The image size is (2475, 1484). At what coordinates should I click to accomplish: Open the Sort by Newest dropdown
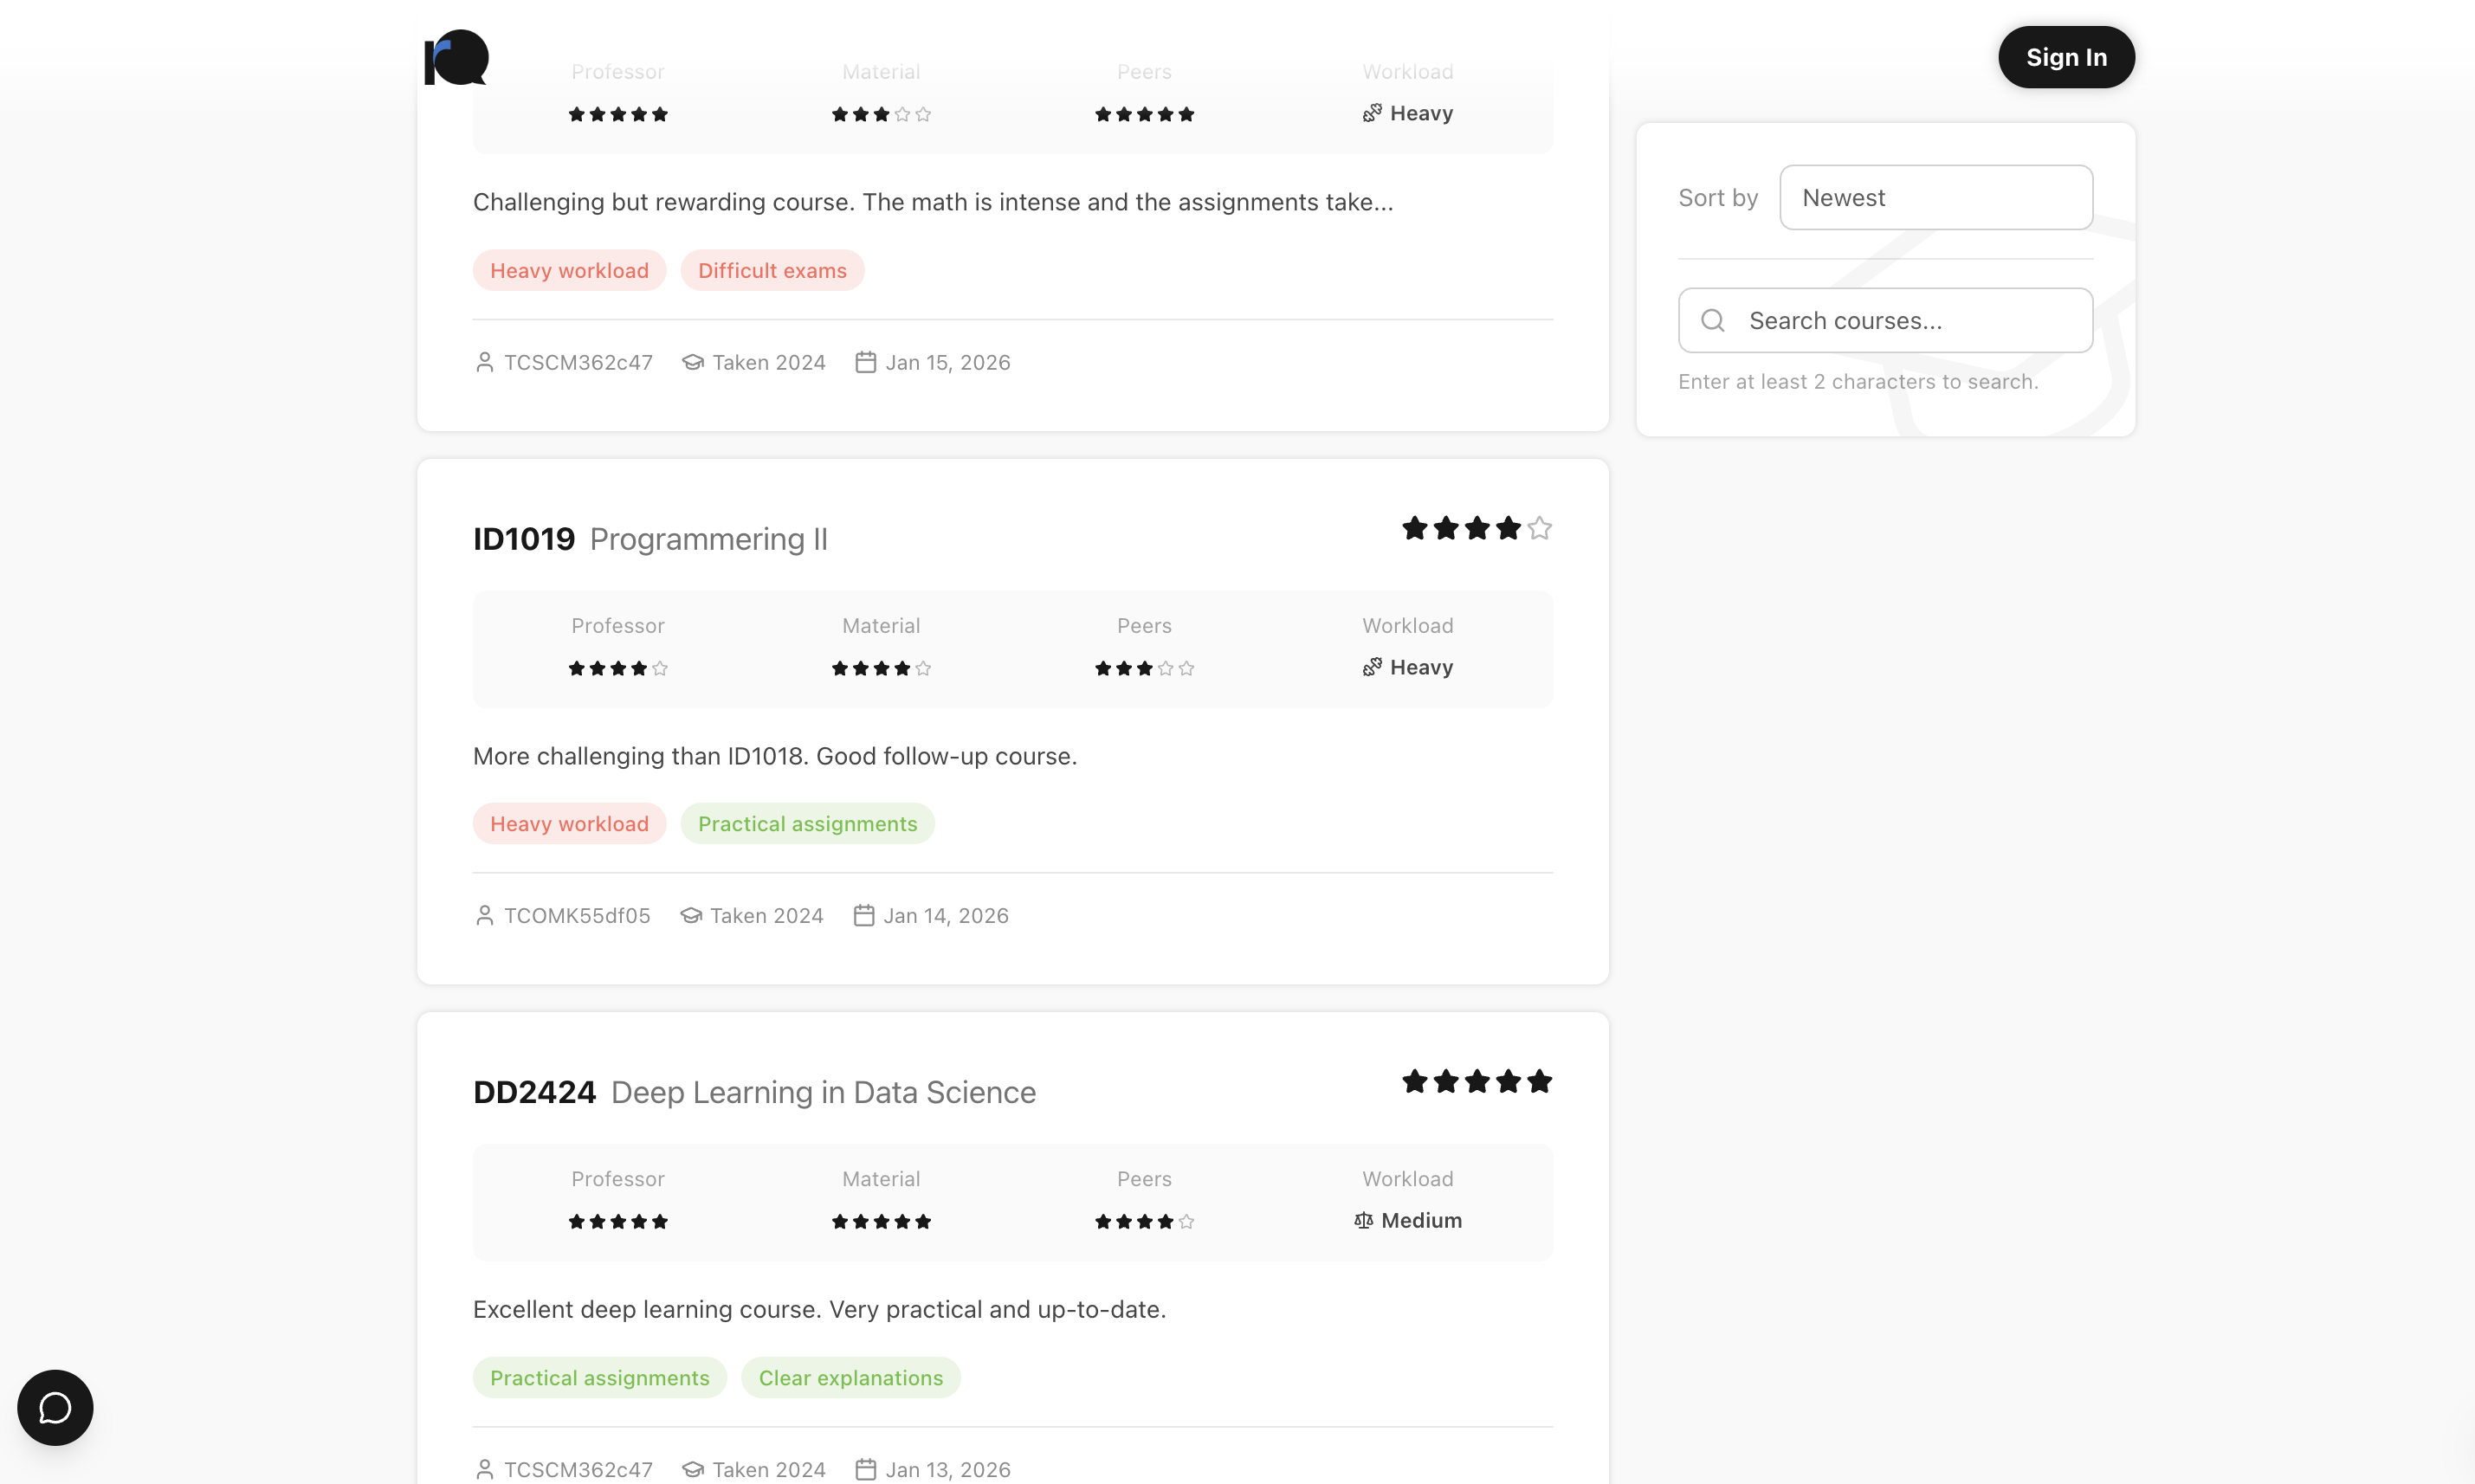(x=1935, y=197)
